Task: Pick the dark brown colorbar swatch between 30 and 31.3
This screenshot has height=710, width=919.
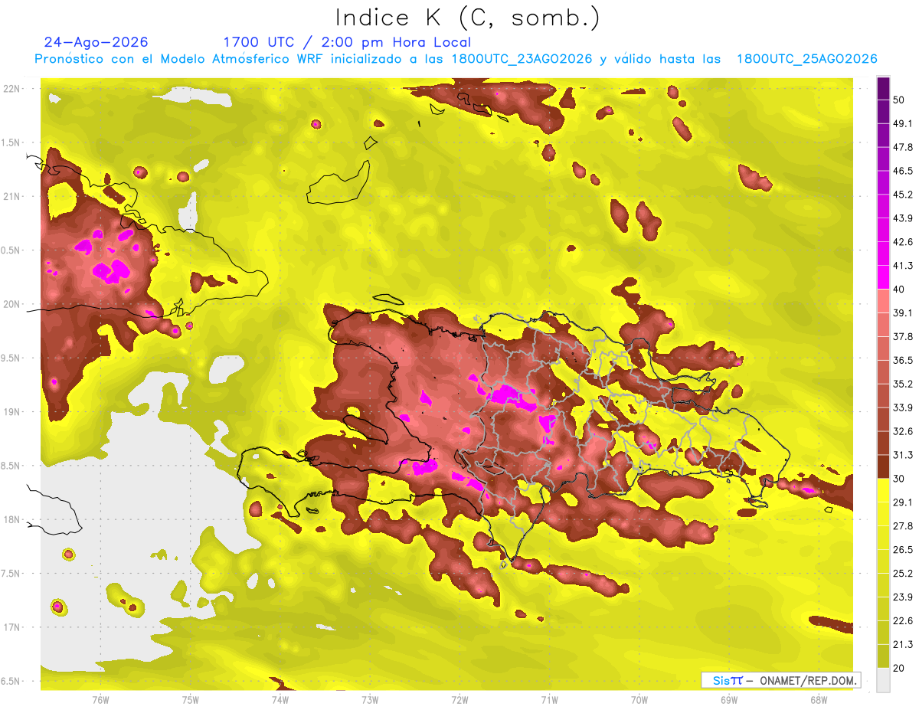Action: coord(883,466)
